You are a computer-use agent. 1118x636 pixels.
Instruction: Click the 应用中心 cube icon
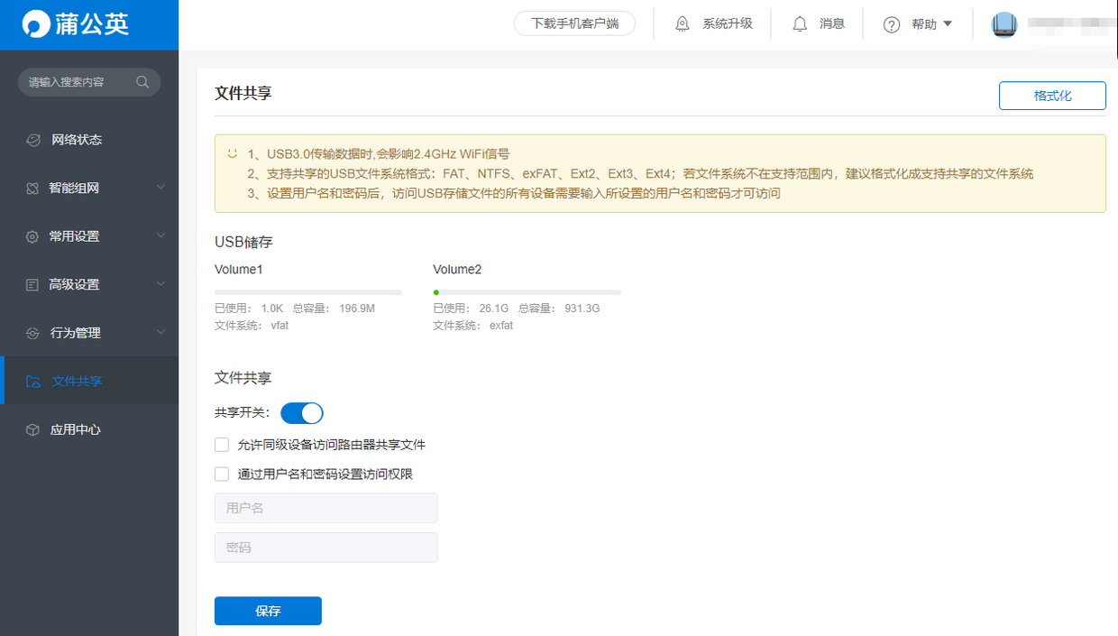point(33,429)
